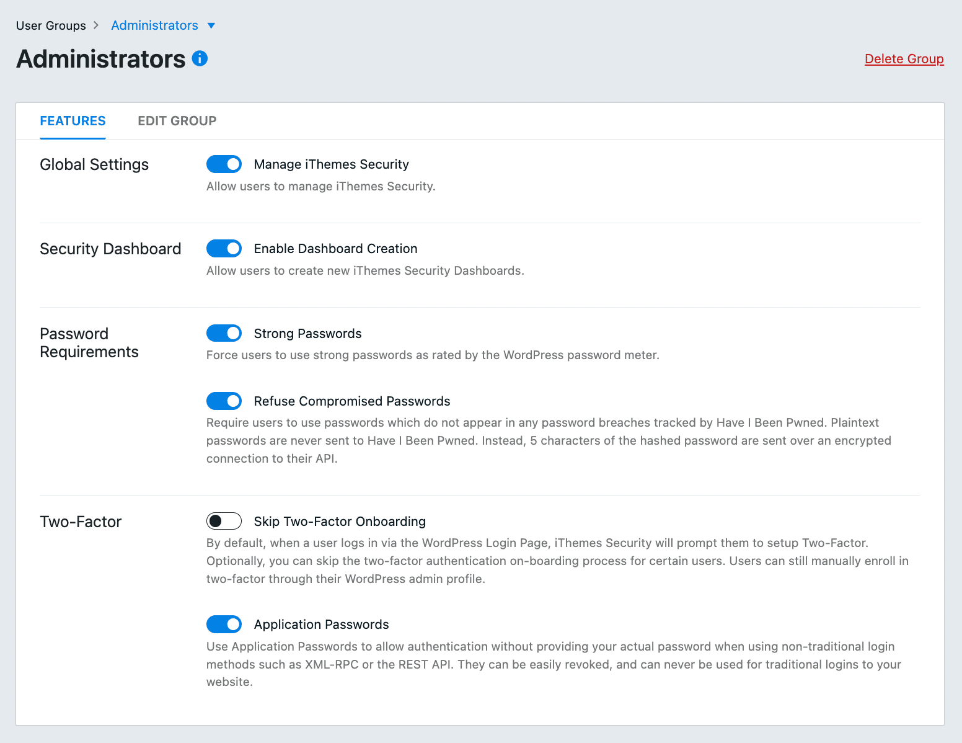Image resolution: width=962 pixels, height=743 pixels.
Task: Select the Password Requirements section heading
Action: (89, 343)
